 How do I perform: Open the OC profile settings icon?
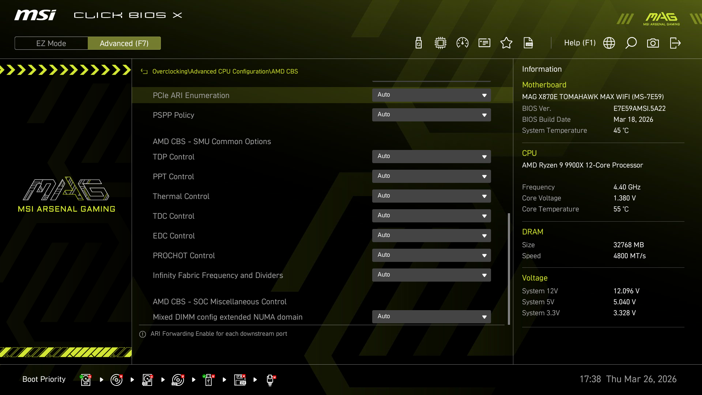point(484,43)
